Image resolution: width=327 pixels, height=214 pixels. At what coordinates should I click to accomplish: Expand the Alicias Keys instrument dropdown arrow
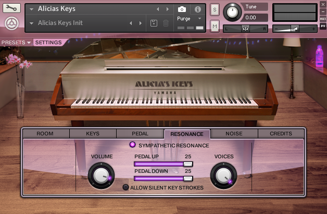coord(31,9)
